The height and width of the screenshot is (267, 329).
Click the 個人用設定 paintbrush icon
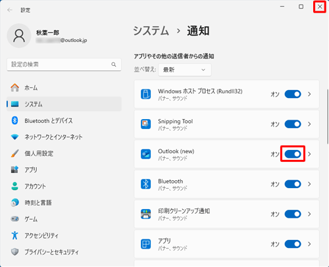click(14, 153)
